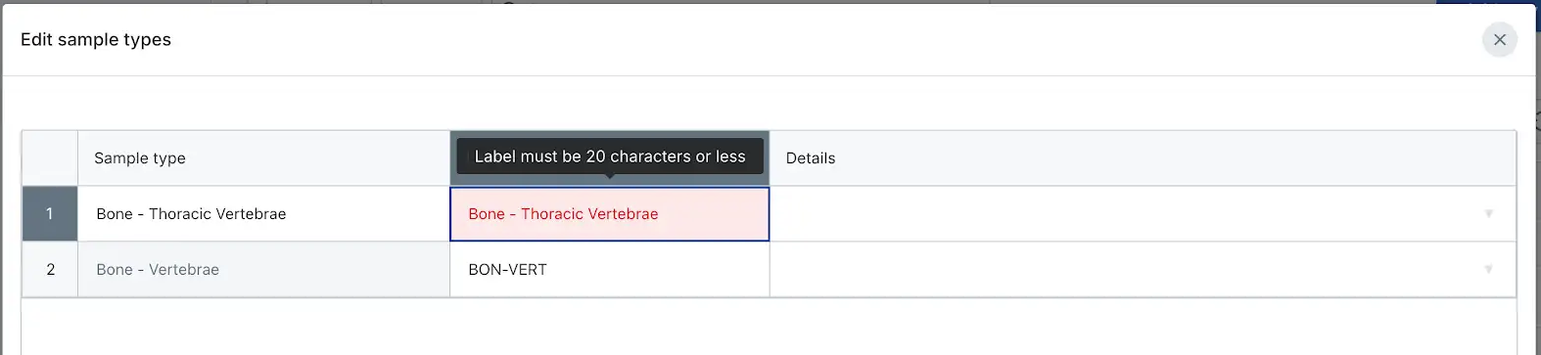The image size is (1541, 355).
Task: Select row header number 2
Action: (50, 269)
